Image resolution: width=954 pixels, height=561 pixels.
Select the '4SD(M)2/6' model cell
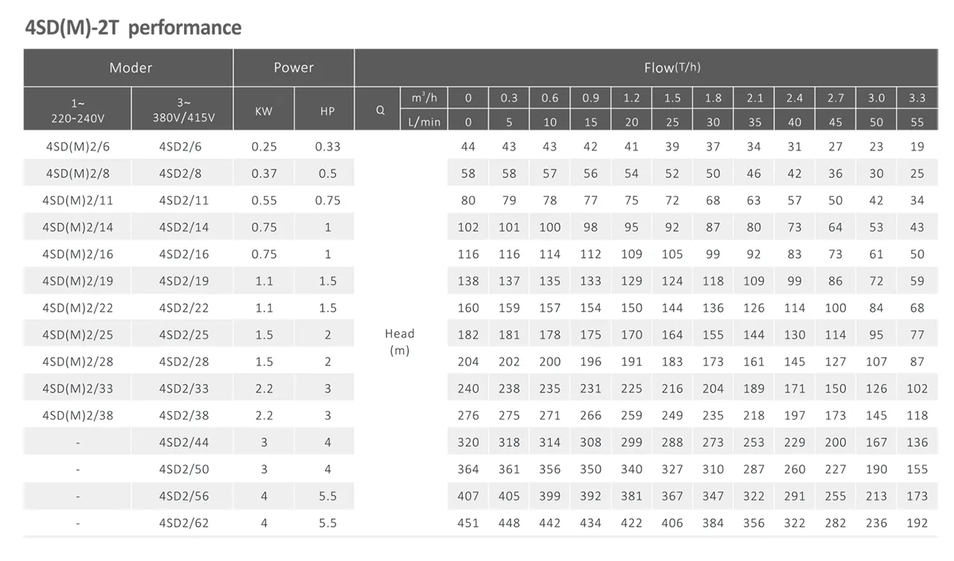click(78, 147)
